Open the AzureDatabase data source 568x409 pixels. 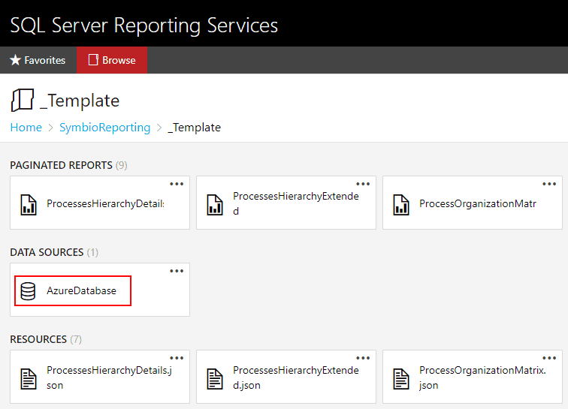pyautogui.click(x=81, y=290)
